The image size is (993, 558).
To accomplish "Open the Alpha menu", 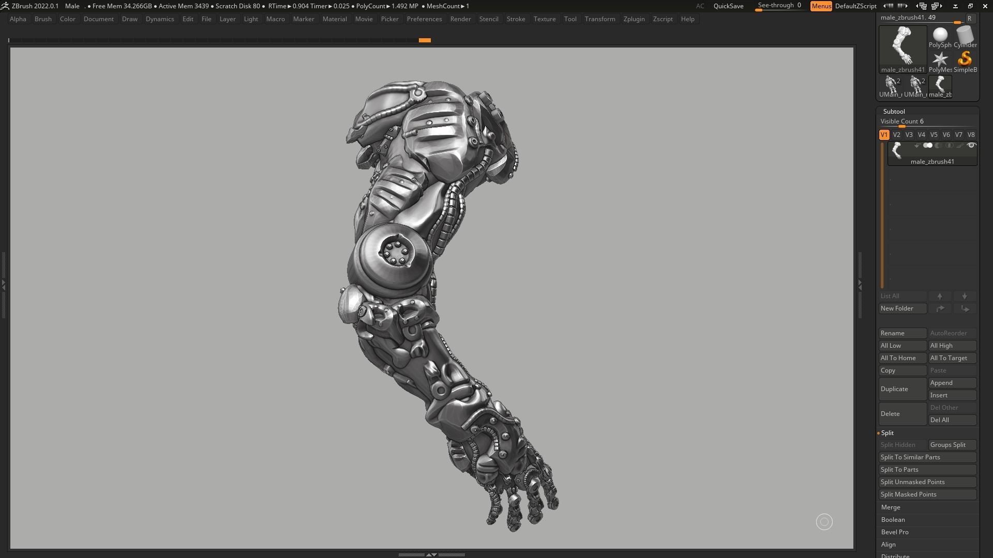I will (x=18, y=19).
